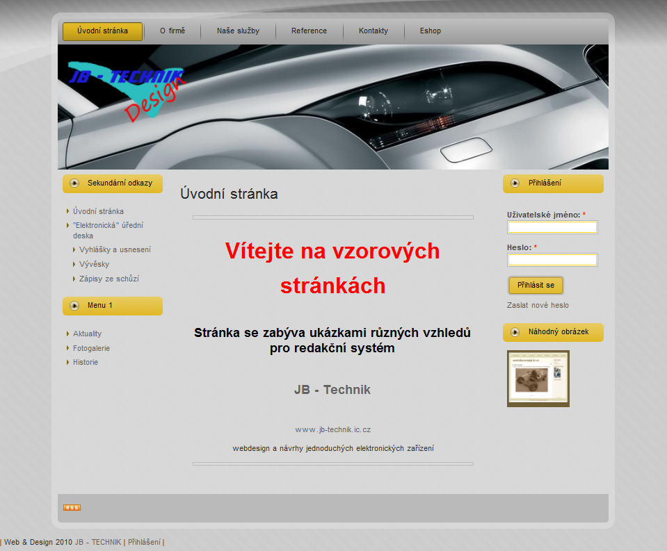Open the Úvodní stránka navigation tab
This screenshot has height=551, width=667.
click(x=102, y=31)
